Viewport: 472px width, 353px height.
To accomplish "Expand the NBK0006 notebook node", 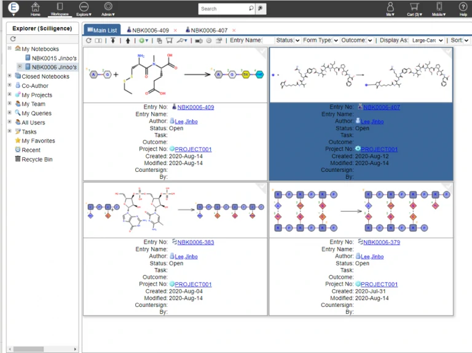I will [x=20, y=67].
